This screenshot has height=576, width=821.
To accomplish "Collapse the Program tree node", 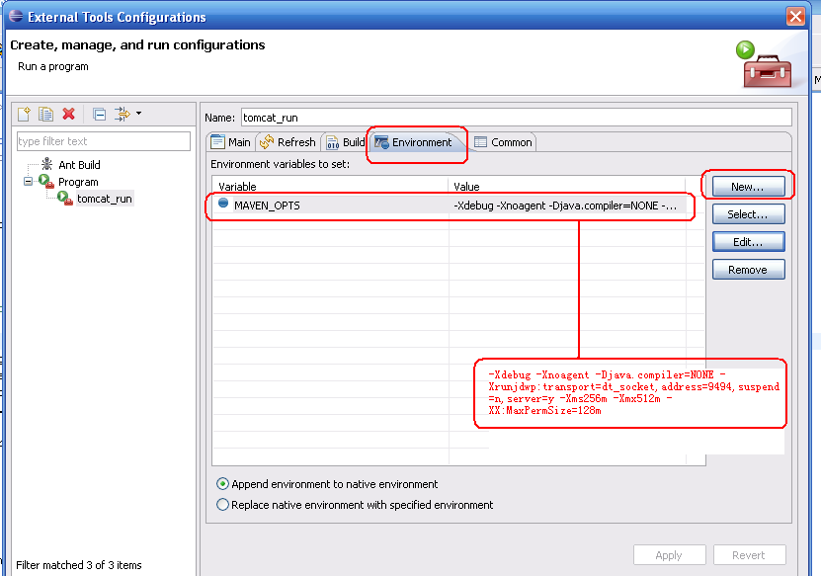I will [x=29, y=181].
